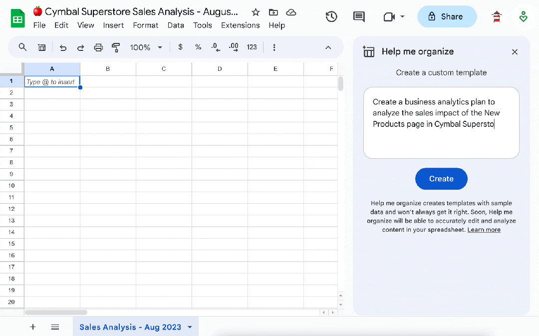Click cell A1 with Type @ to insert

pyautogui.click(x=52, y=81)
